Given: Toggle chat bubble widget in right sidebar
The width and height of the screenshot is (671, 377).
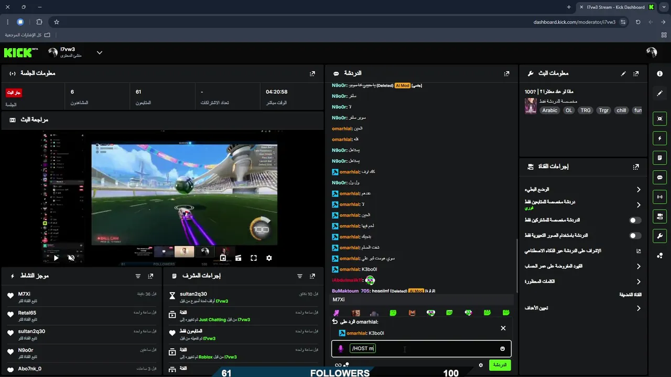Looking at the screenshot, I should 659,178.
